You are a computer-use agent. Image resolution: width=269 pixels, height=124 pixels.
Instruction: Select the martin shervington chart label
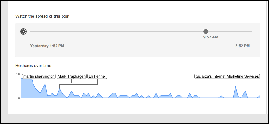39,76
